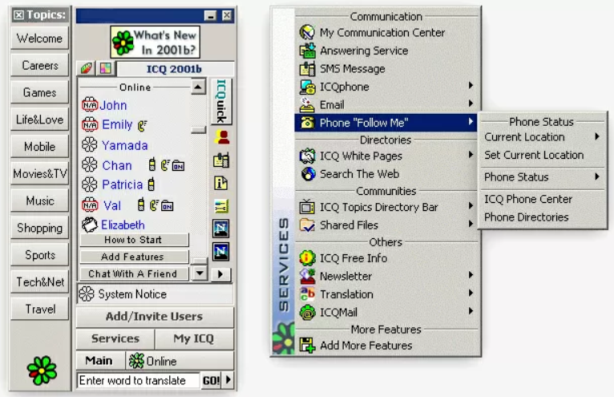
Task: Click the ICQuick bar right arrow button
Action: click(x=221, y=274)
